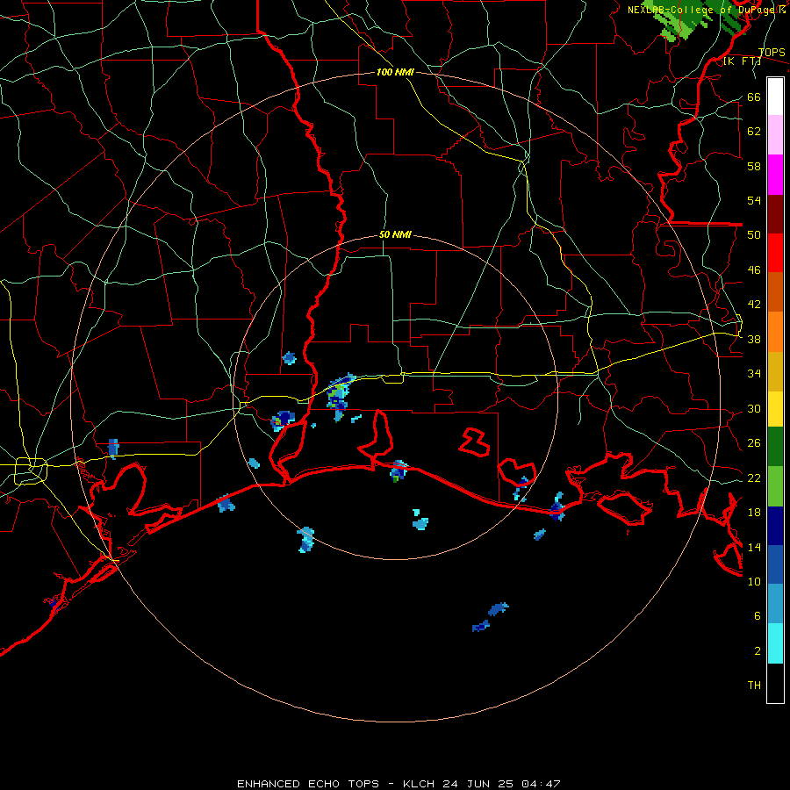Click the legend value '46'

[754, 270]
